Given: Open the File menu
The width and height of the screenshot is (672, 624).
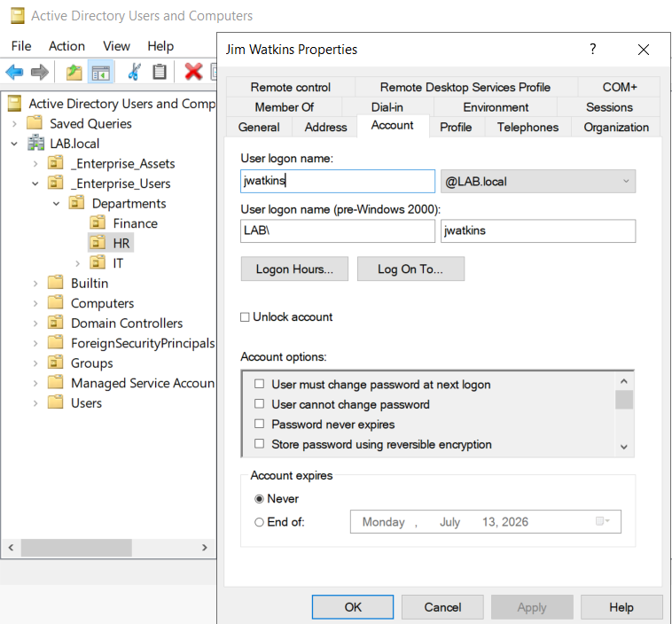Looking at the screenshot, I should coord(21,46).
